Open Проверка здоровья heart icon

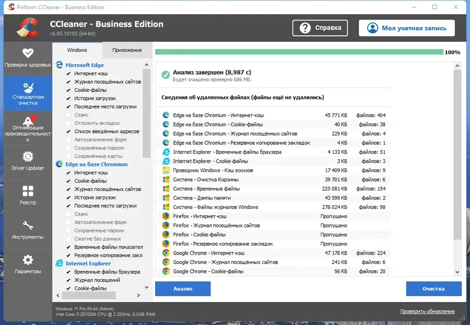pos(28,53)
